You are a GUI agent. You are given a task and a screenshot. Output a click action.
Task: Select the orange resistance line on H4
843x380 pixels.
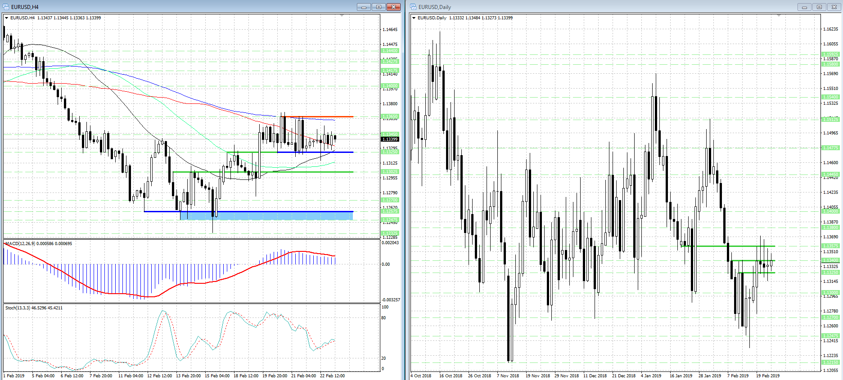coord(324,117)
